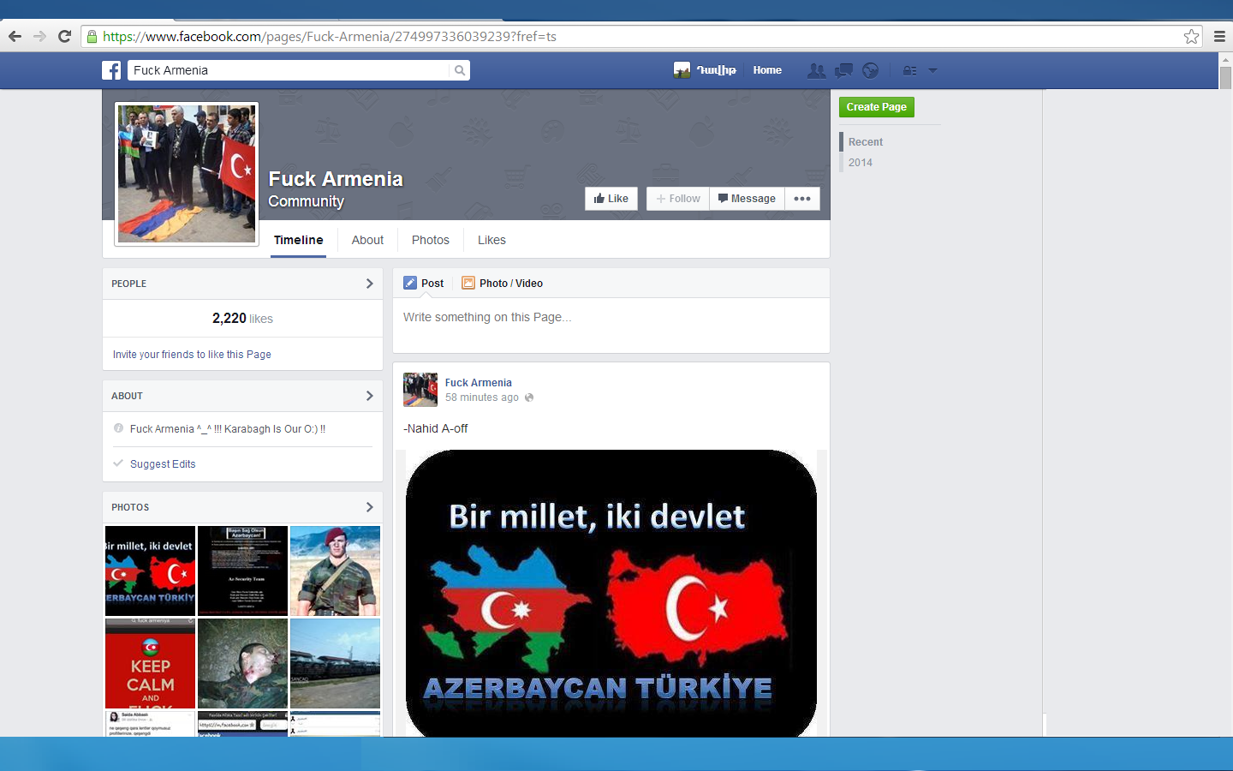Open the page profile picture on the cover

(x=187, y=174)
